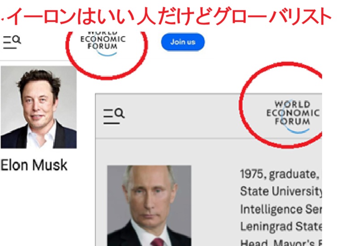Viewport: 340px width, 246px height.
Task: Click the 'Leningrad State' biography line
Action: point(281,226)
